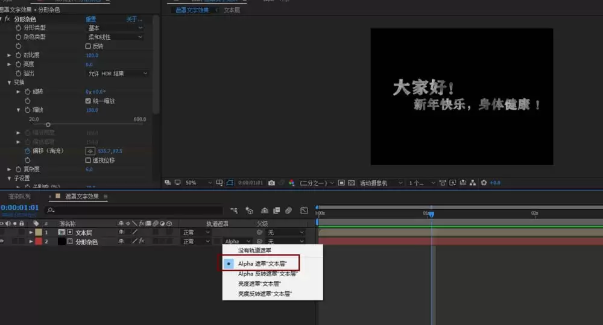603x325 pixels.
Task: Toggle transparency grid icon in viewer bar
Action: pyautogui.click(x=351, y=183)
